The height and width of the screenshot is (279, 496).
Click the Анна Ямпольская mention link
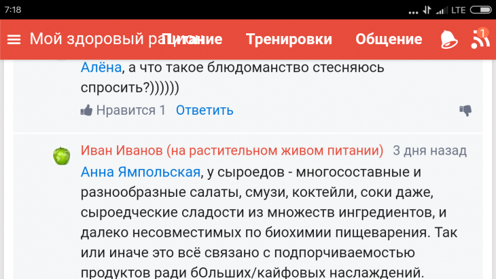tap(141, 172)
